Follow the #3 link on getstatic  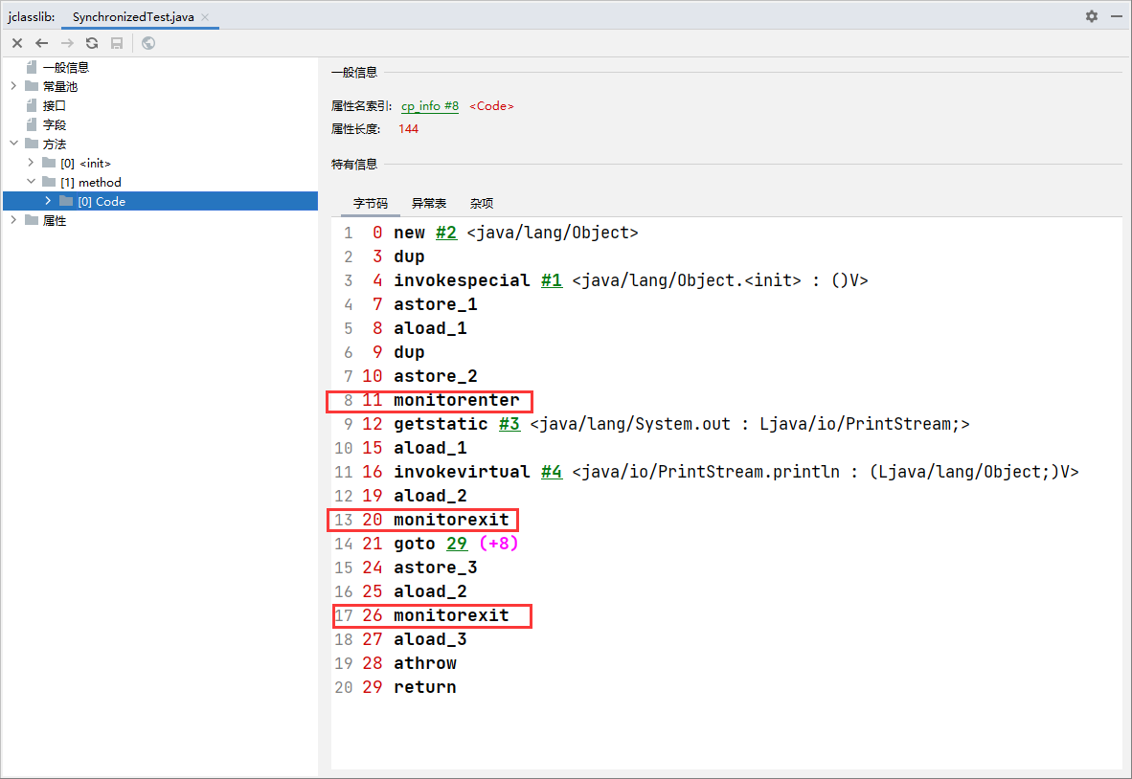[509, 423]
